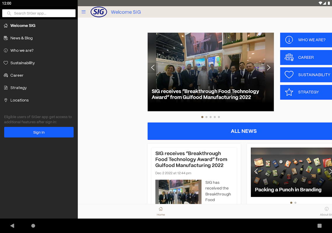Open Strategy in the sidebar menu
The width and height of the screenshot is (332, 233).
(x=39, y=88)
